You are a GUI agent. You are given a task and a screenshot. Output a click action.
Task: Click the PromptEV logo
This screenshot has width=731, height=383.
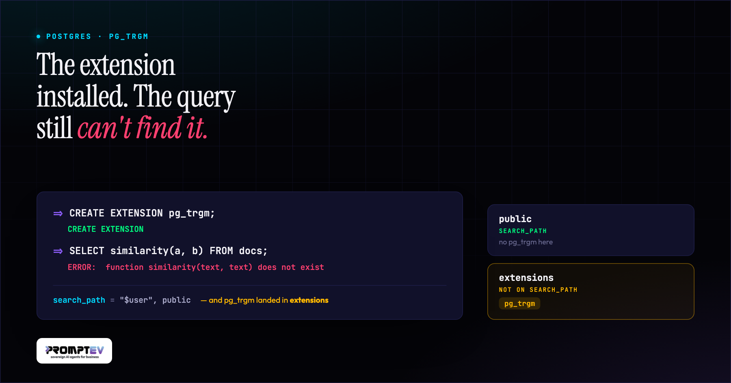74,351
